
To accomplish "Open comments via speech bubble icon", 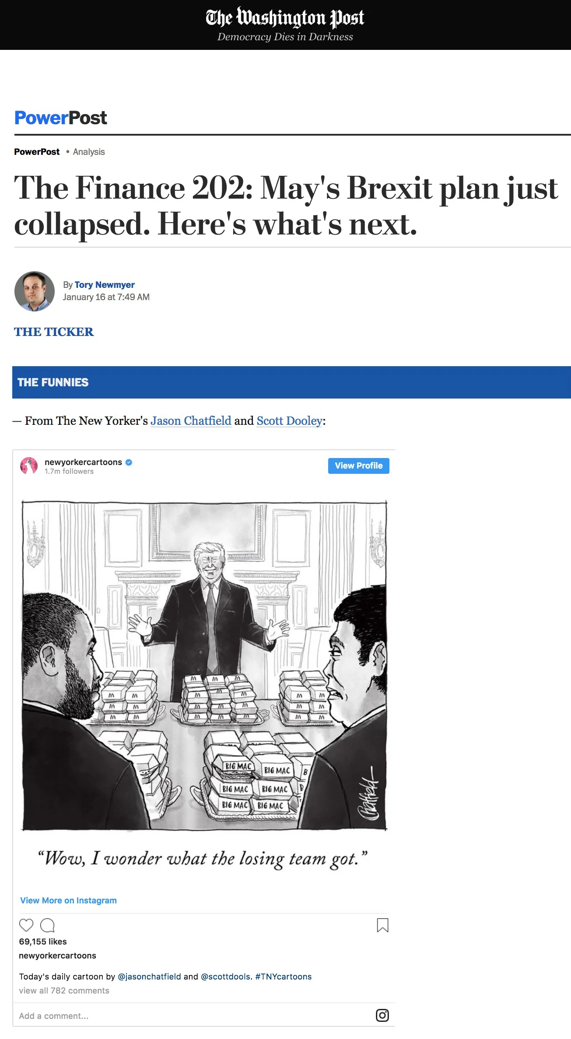I will 47,925.
